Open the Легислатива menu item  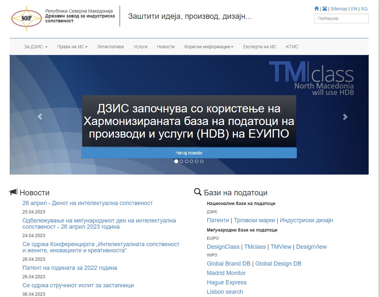pos(111,47)
